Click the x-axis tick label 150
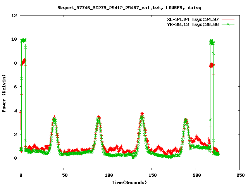 152,175
